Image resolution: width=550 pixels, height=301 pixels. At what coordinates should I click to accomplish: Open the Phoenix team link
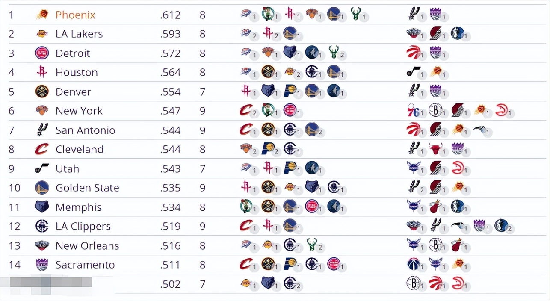pyautogui.click(x=75, y=15)
